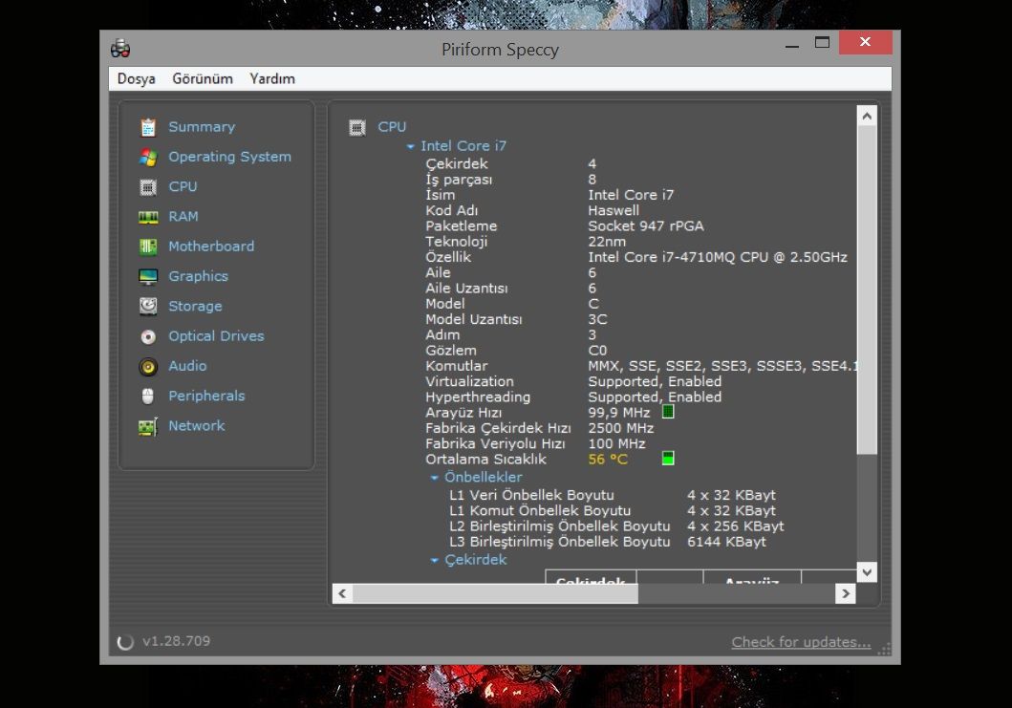Collapse the Önbellekler section
Image resolution: width=1012 pixels, height=708 pixels.
(x=435, y=477)
